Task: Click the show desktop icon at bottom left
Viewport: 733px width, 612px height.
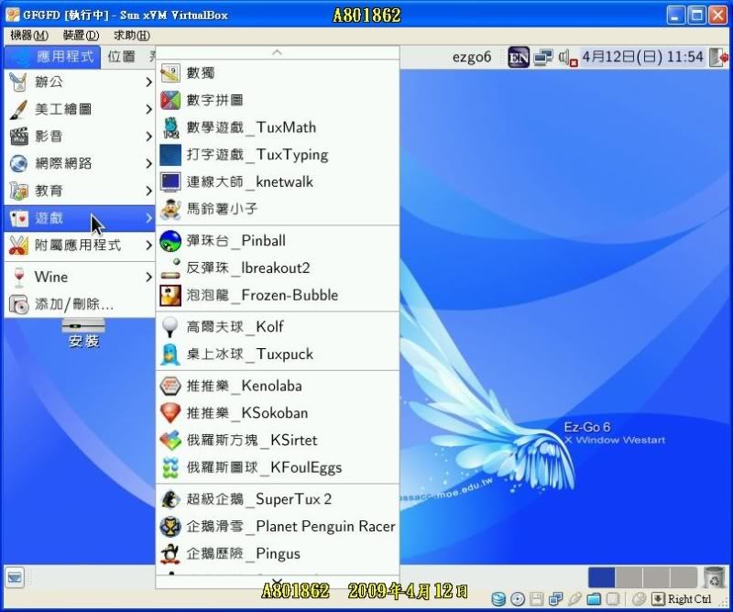Action: coord(15,577)
